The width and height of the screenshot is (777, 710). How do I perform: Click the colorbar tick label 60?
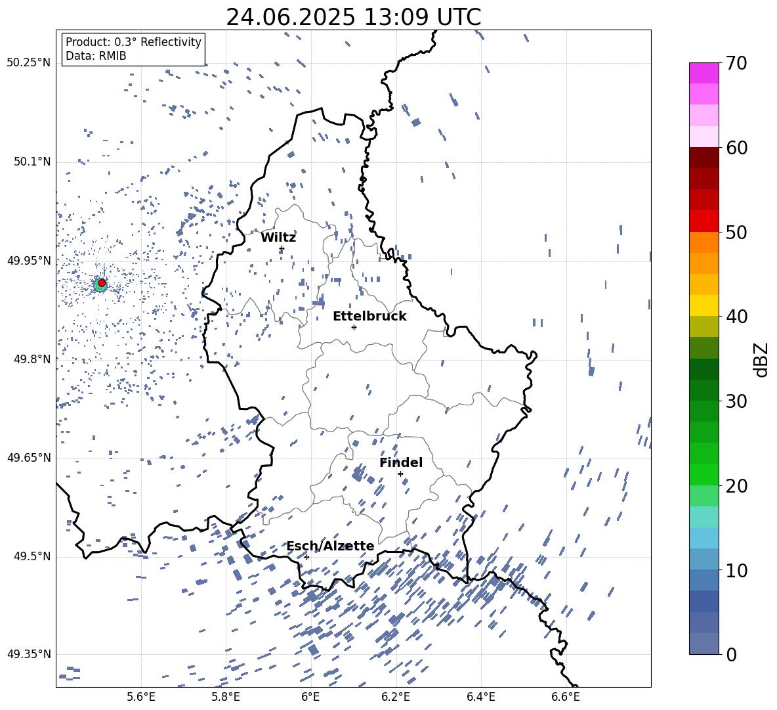point(736,148)
